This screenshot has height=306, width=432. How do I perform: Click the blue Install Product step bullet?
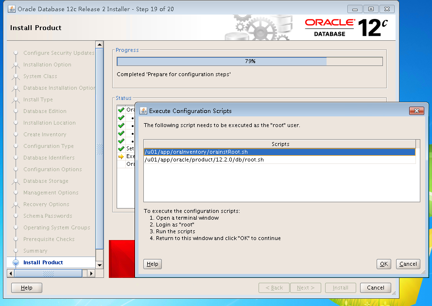coord(16,262)
